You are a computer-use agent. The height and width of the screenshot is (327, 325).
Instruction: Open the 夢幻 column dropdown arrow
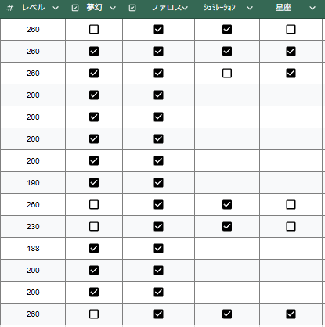tap(113, 8)
